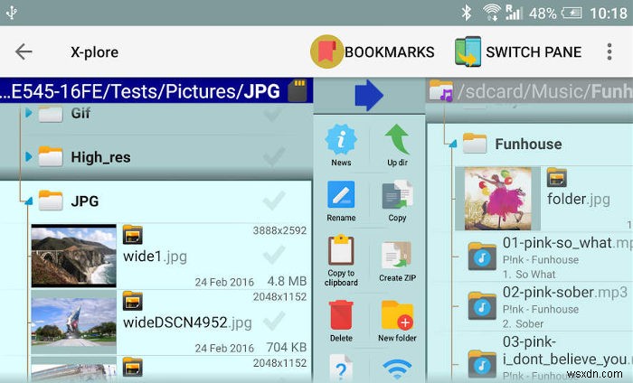Tap the USB icon in status bar
The image size is (633, 383).
(x=11, y=13)
